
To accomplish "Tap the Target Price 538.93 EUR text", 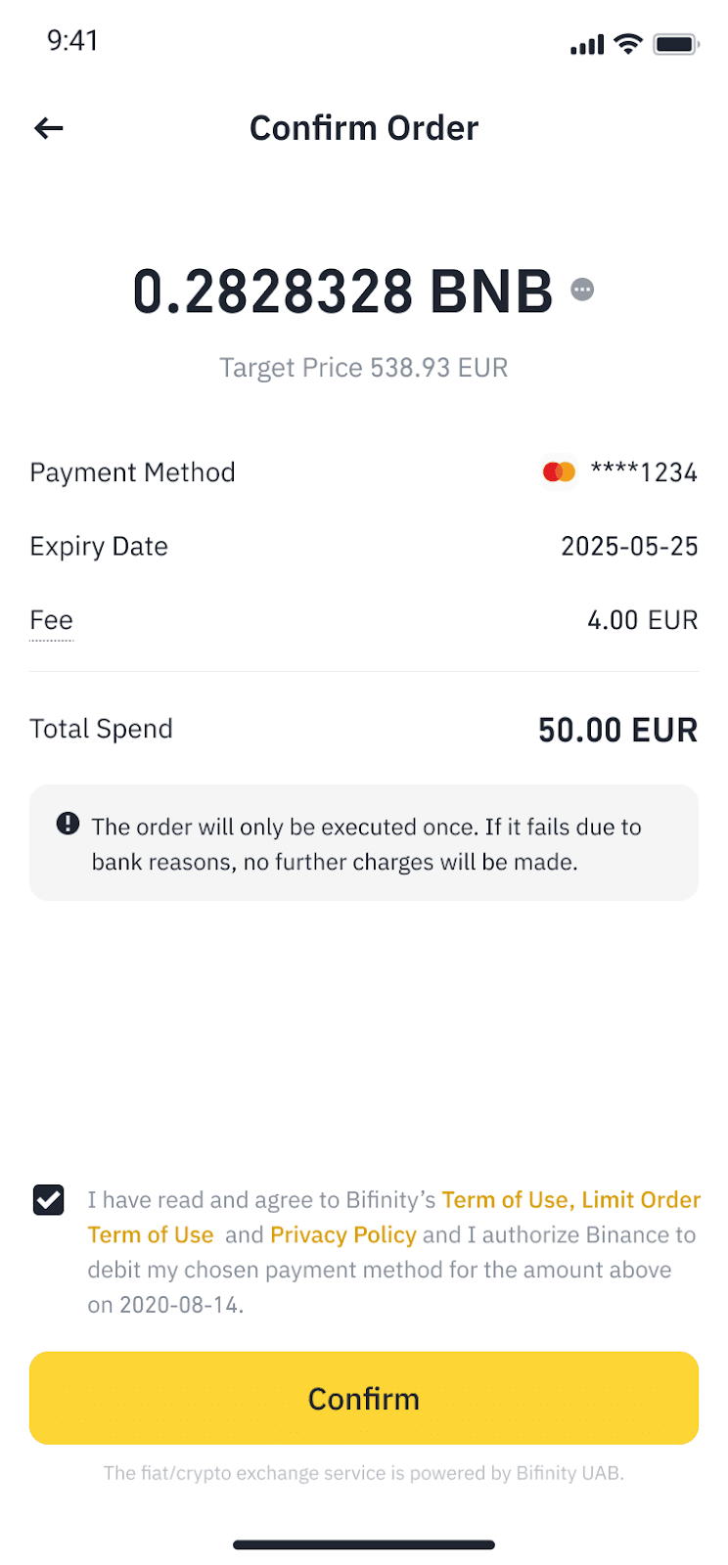I will [364, 368].
